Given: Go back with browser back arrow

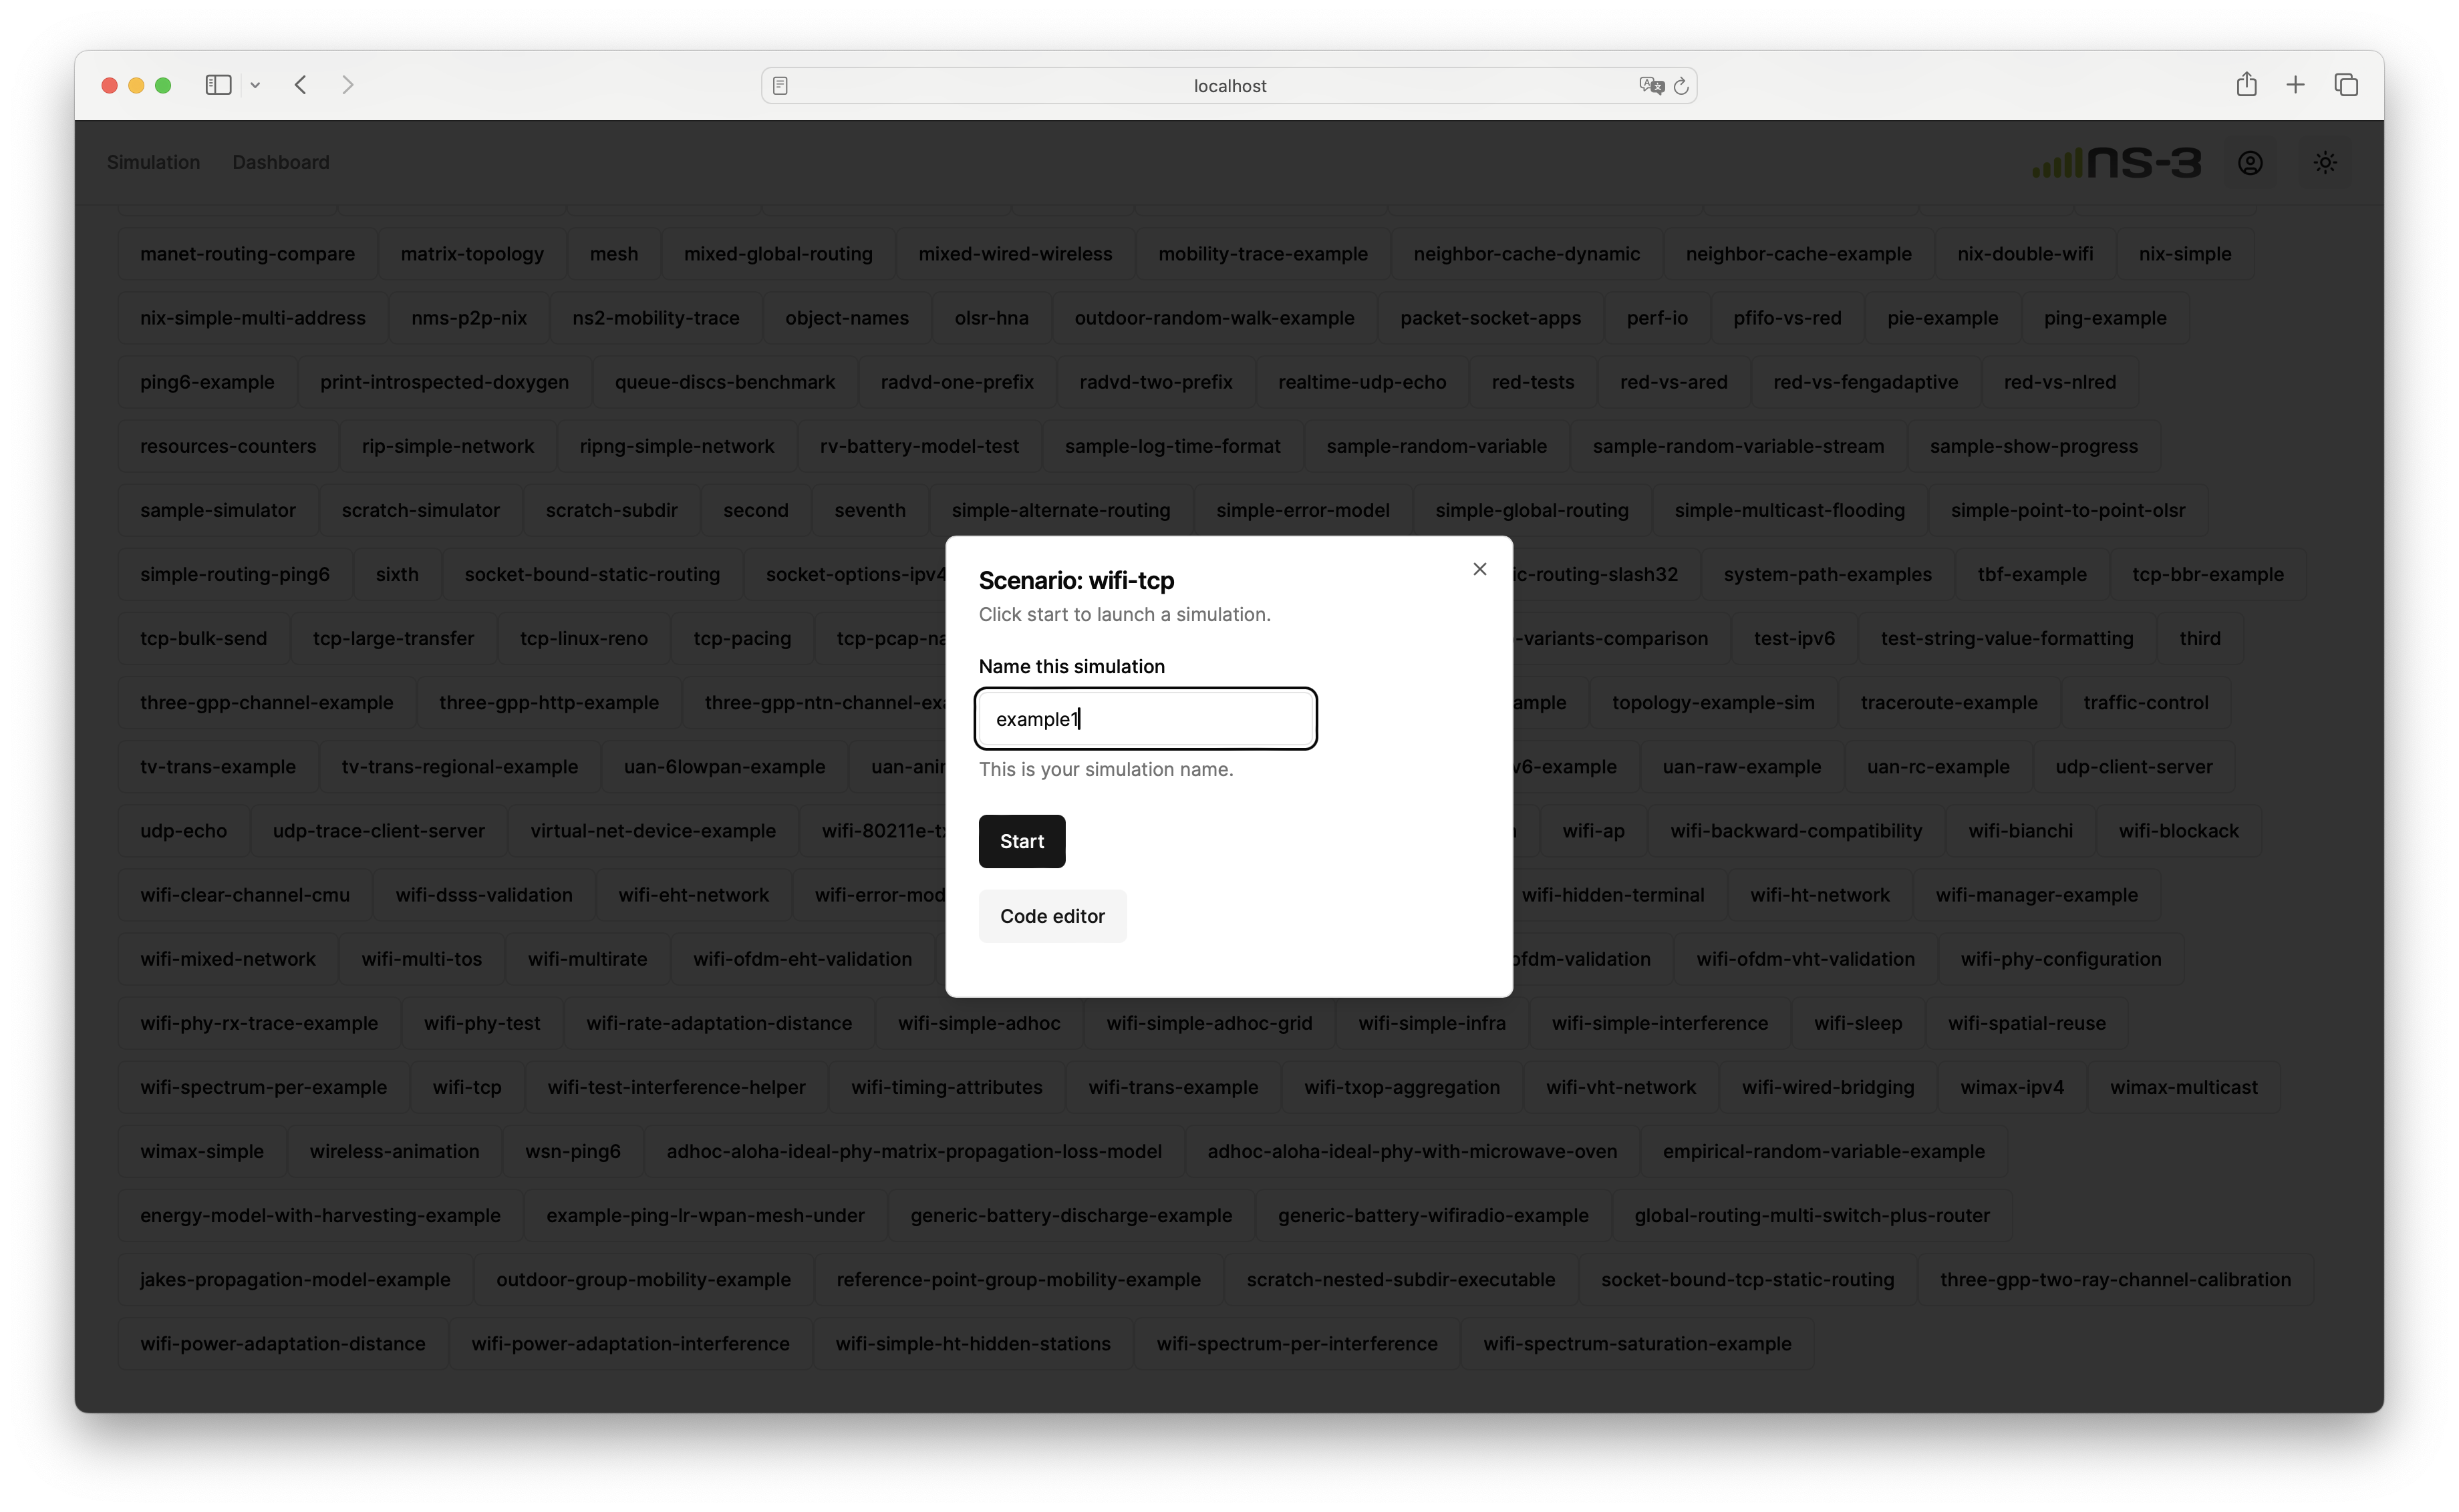Looking at the screenshot, I should tap(301, 85).
